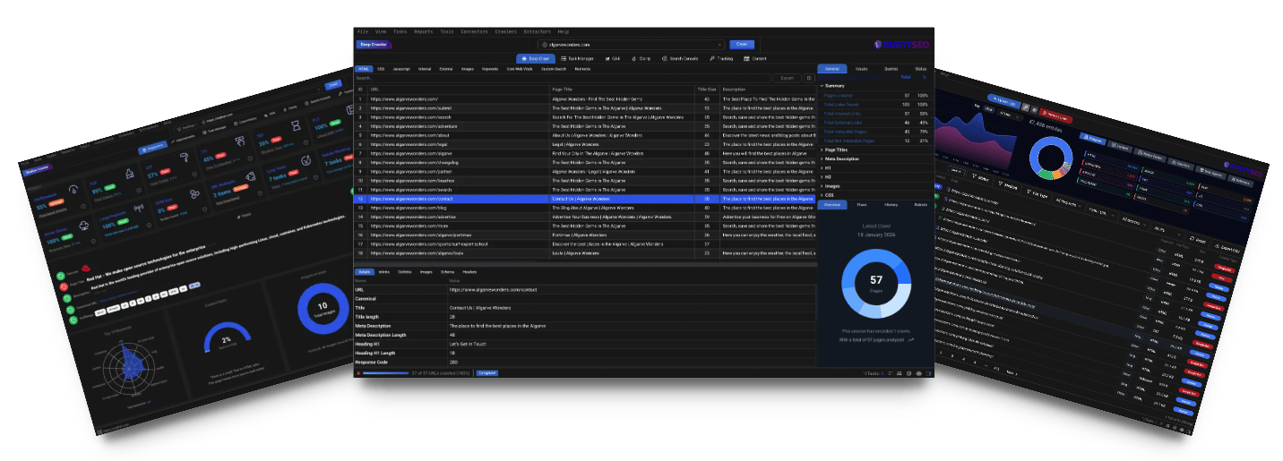Click the Total External Links summary link
Image resolution: width=1283 pixels, height=461 pixels.
845,123
